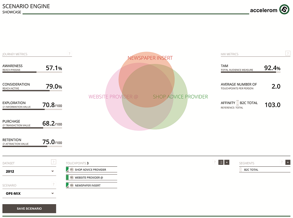
Task: Open the Mix Metrics help icon
Action: pyautogui.click(x=287, y=54)
